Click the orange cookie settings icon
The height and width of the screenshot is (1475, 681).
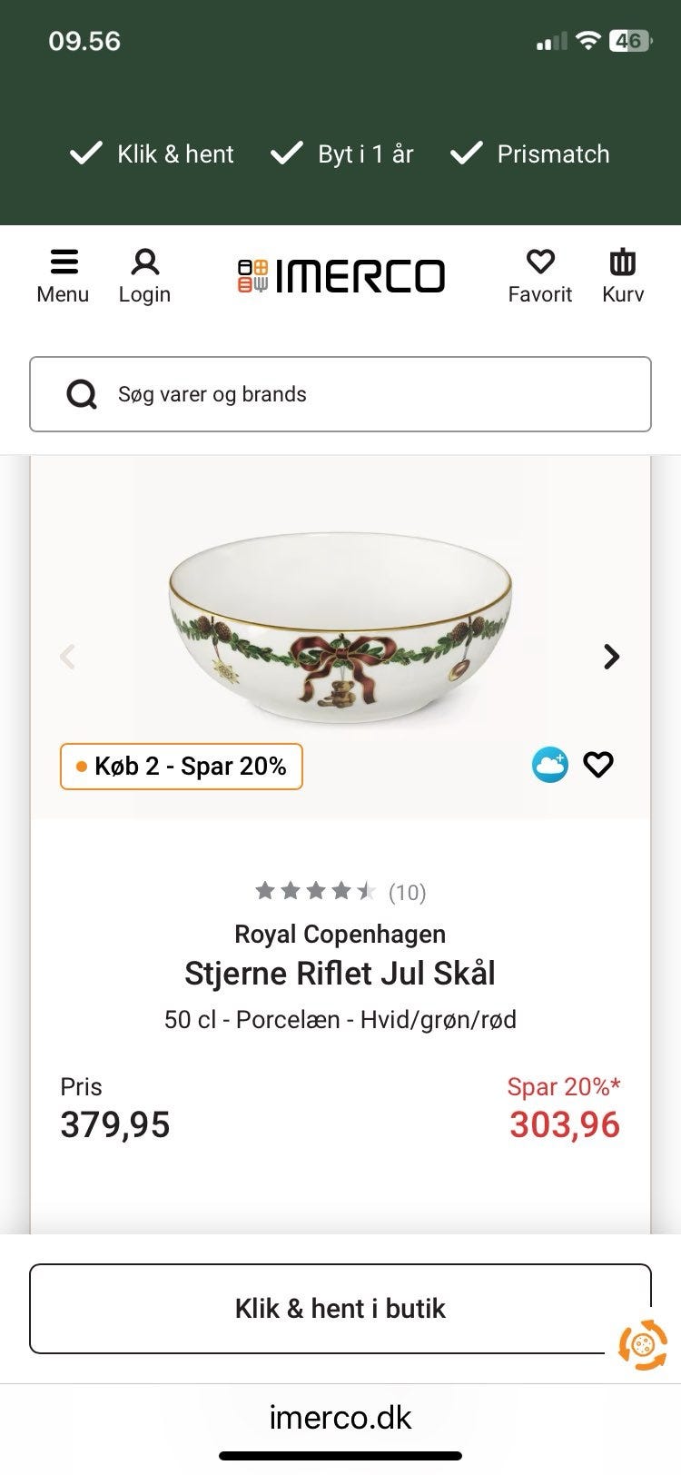[x=642, y=1343]
